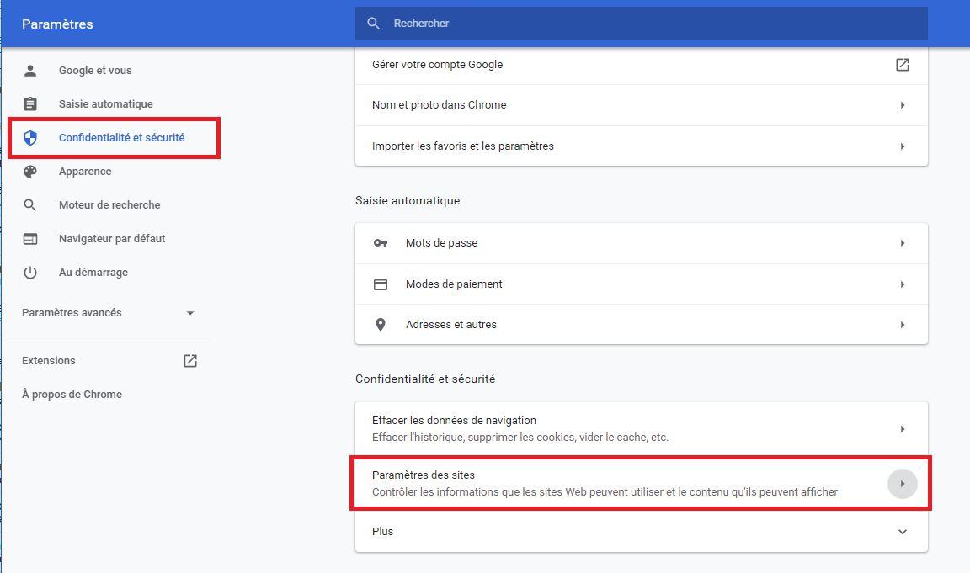
Task: Select Confidentialité et sécurité in the sidebar
Action: click(x=122, y=138)
